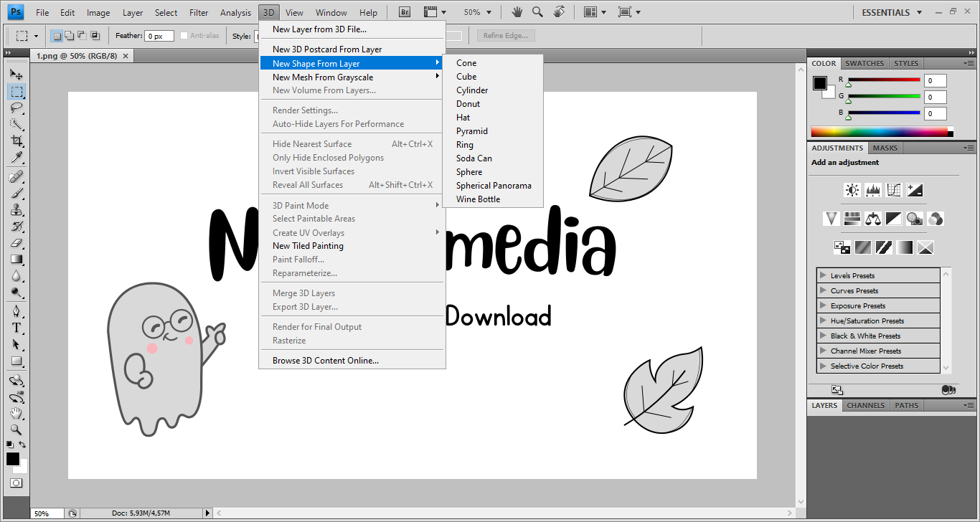
Task: Add a Brightness/Contrast adjustment
Action: click(852, 190)
